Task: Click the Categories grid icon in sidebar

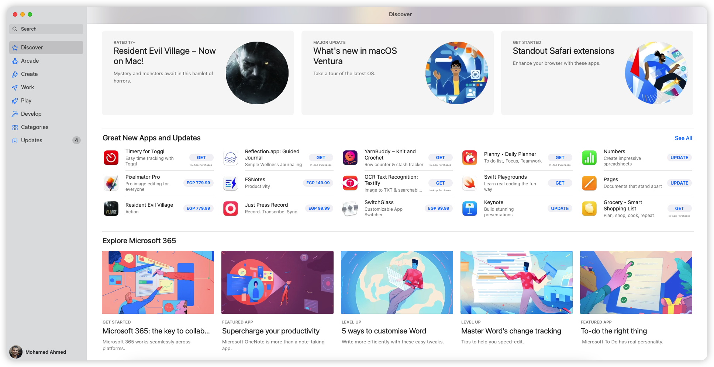Action: coord(15,127)
